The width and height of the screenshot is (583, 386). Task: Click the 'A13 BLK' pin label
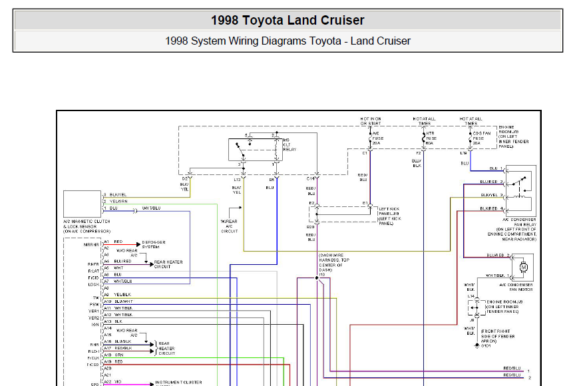[x=113, y=321]
